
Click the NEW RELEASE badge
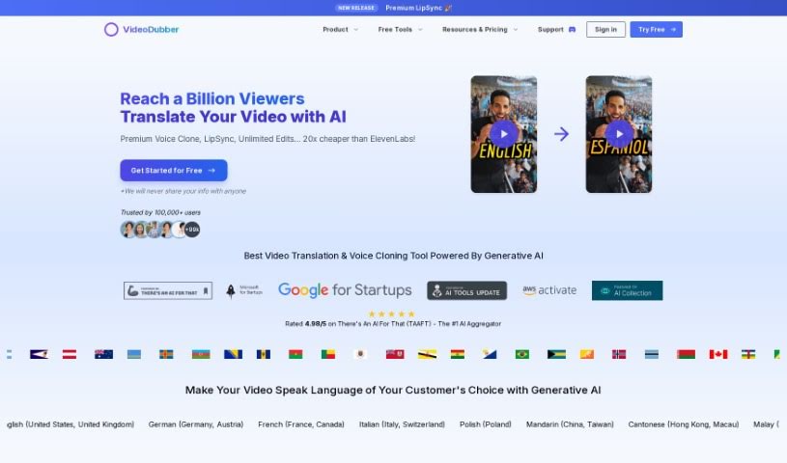356,8
